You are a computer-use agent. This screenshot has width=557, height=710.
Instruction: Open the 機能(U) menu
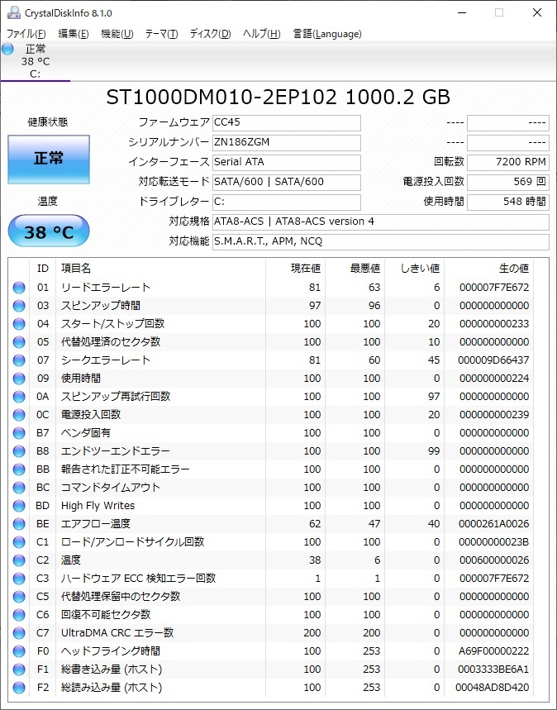tap(117, 34)
